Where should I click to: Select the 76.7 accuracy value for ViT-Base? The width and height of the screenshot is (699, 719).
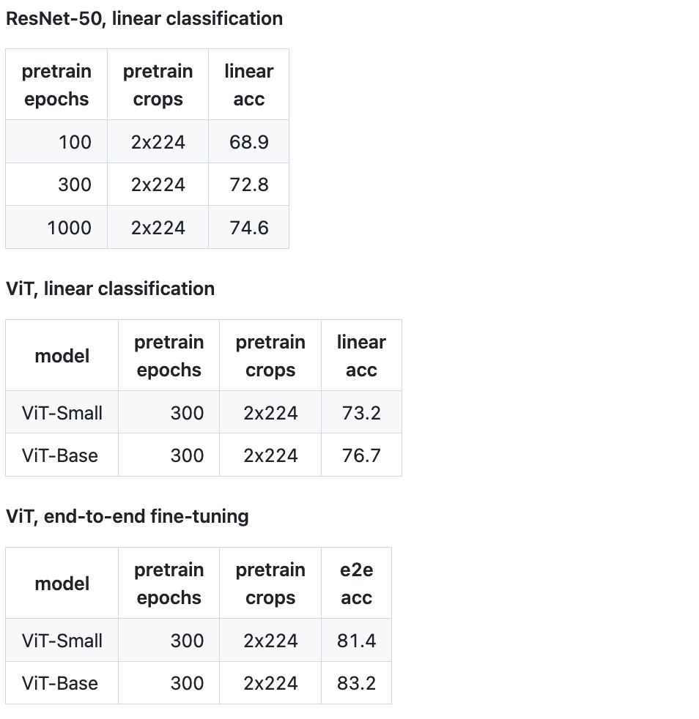(x=361, y=455)
